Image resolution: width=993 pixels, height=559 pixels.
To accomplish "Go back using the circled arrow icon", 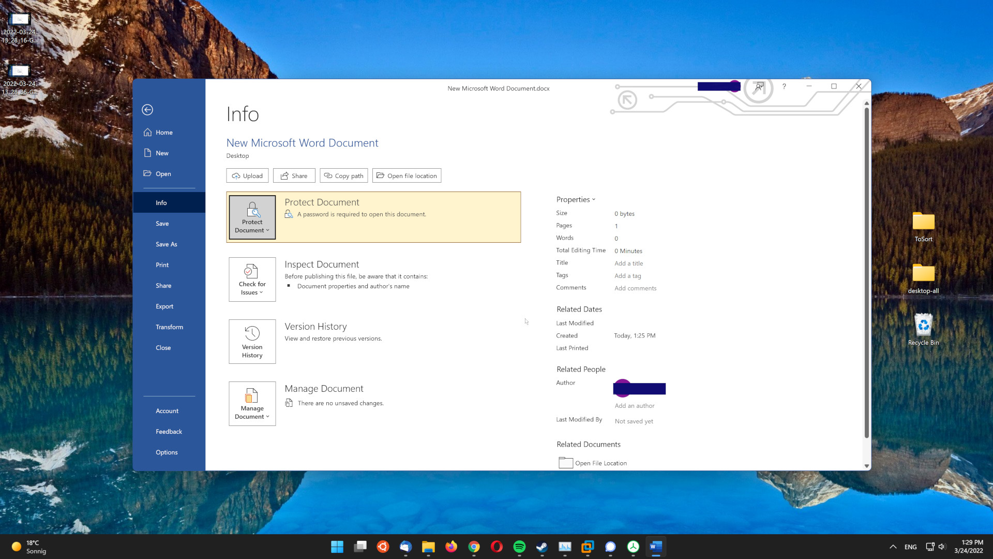I will (x=147, y=110).
